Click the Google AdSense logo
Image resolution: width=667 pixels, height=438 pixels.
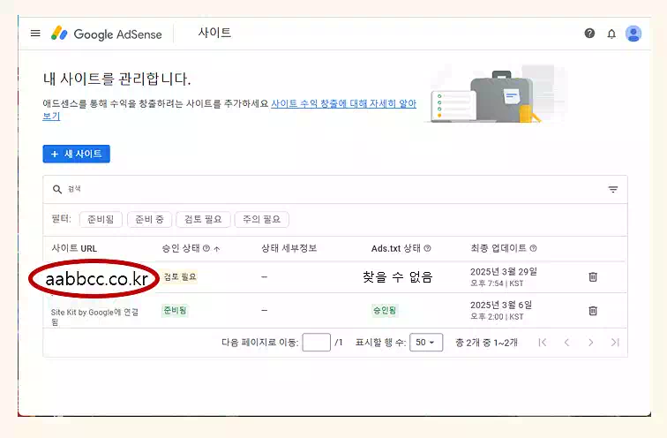click(x=107, y=34)
